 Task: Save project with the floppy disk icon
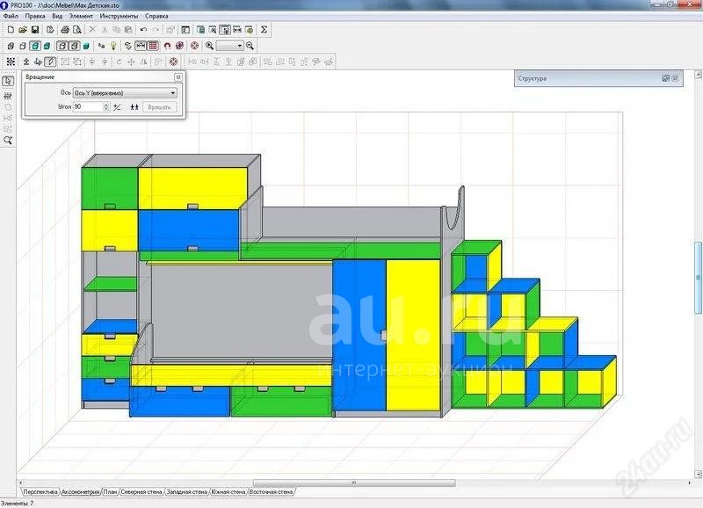pos(35,30)
